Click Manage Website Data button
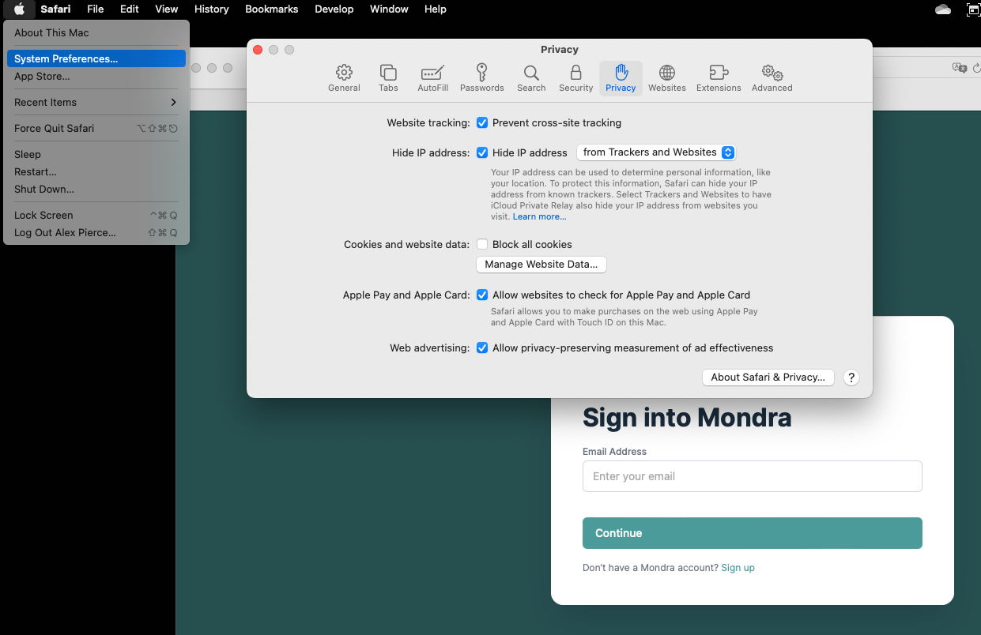 coord(541,265)
